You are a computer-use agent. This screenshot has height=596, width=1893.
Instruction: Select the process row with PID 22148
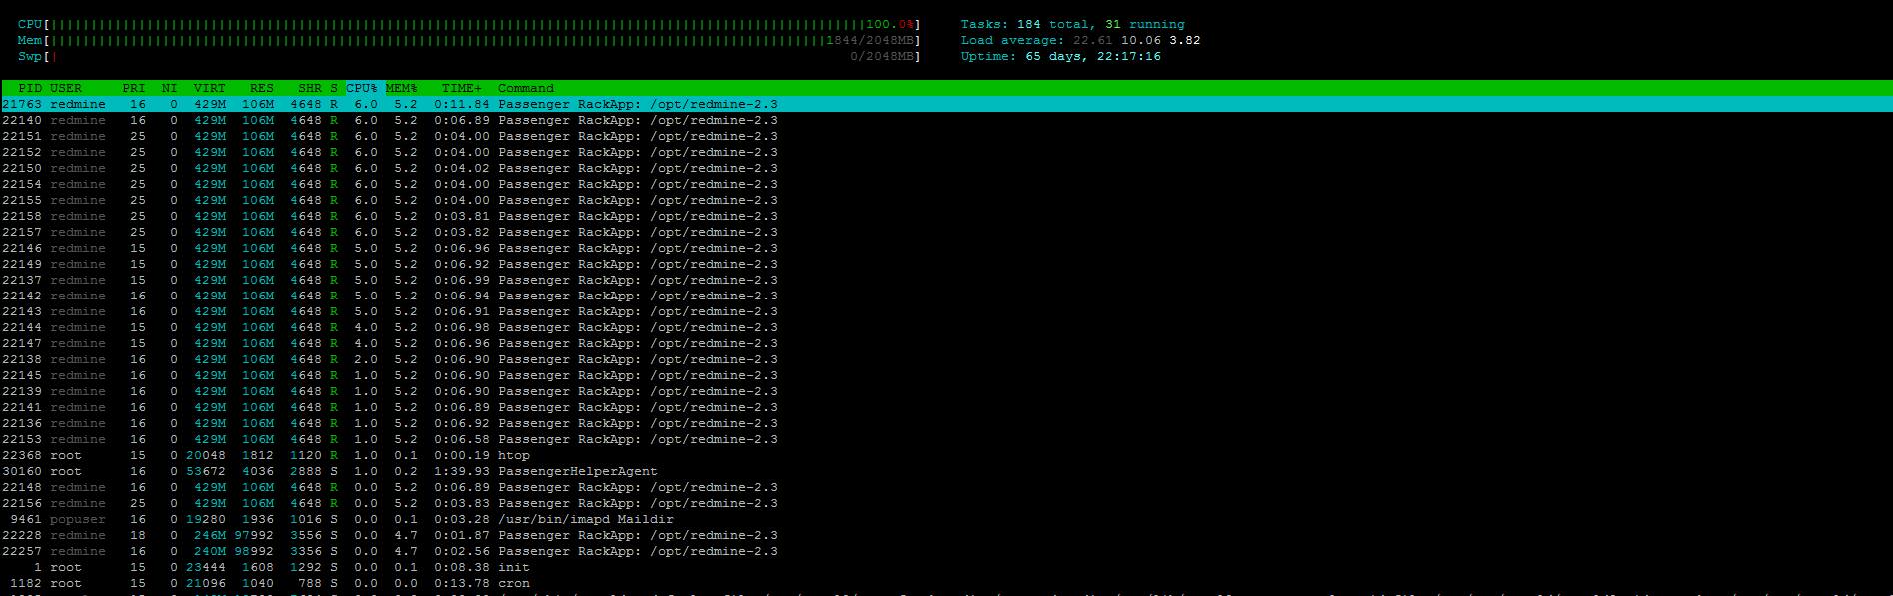pos(946,487)
